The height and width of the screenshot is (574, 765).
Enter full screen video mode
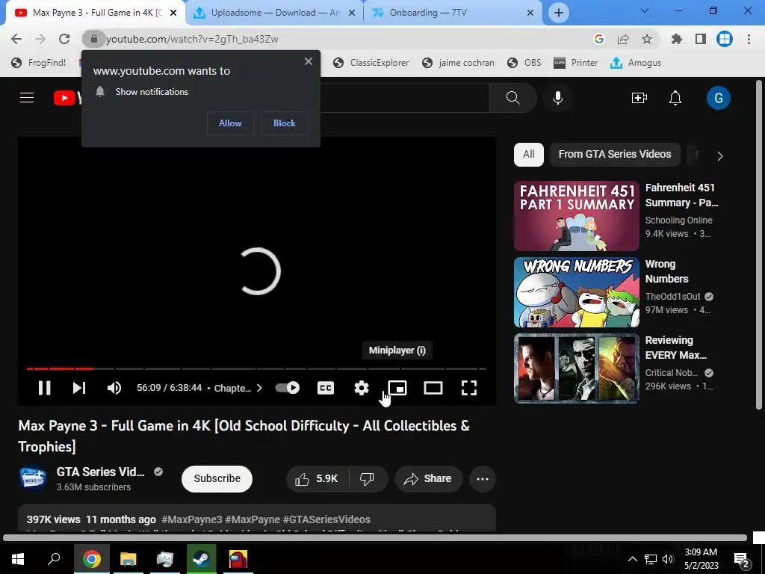pyautogui.click(x=469, y=388)
